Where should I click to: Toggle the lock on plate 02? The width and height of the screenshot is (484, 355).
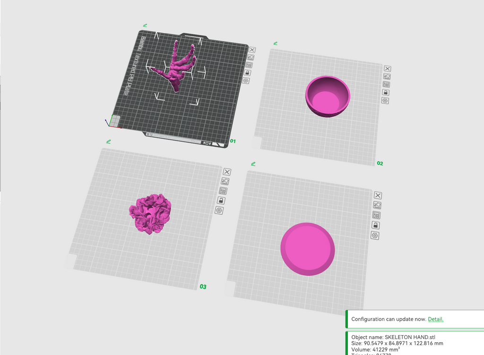point(386,92)
